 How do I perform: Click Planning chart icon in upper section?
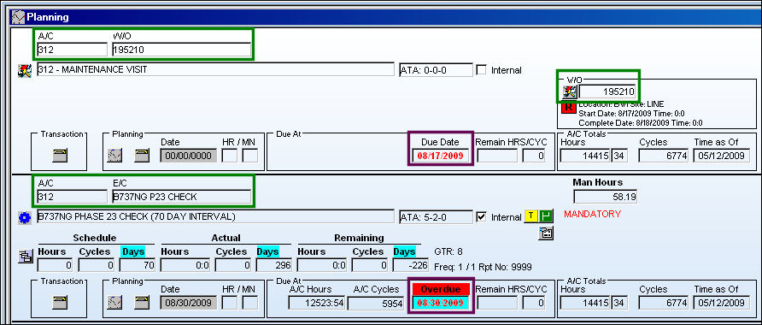114,155
